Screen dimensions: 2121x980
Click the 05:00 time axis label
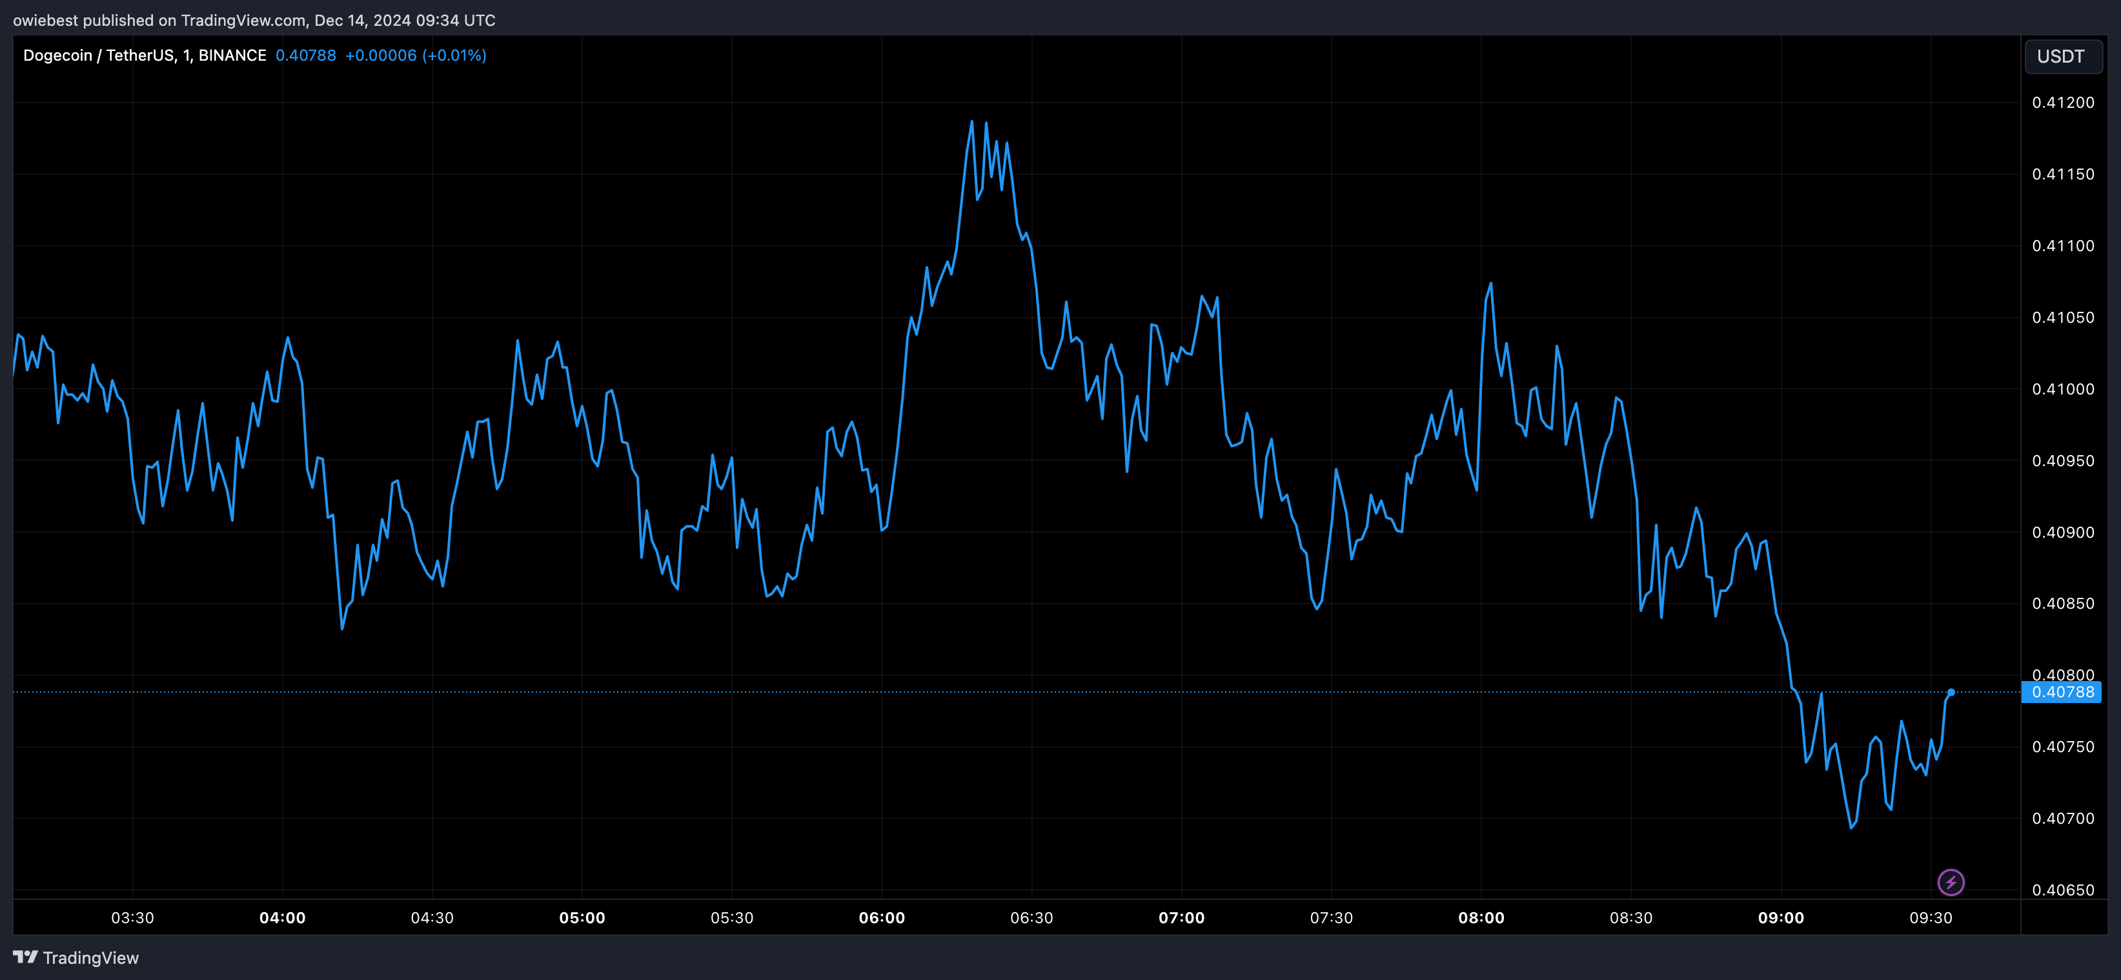(x=582, y=917)
